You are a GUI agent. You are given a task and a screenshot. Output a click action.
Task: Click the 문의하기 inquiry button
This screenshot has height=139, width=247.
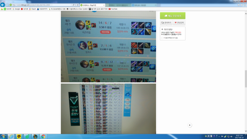tap(166, 23)
